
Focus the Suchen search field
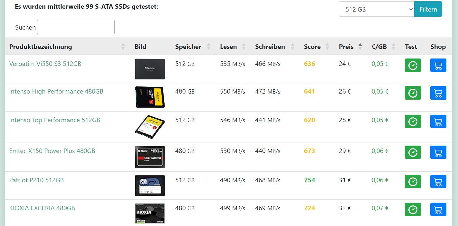(x=76, y=27)
